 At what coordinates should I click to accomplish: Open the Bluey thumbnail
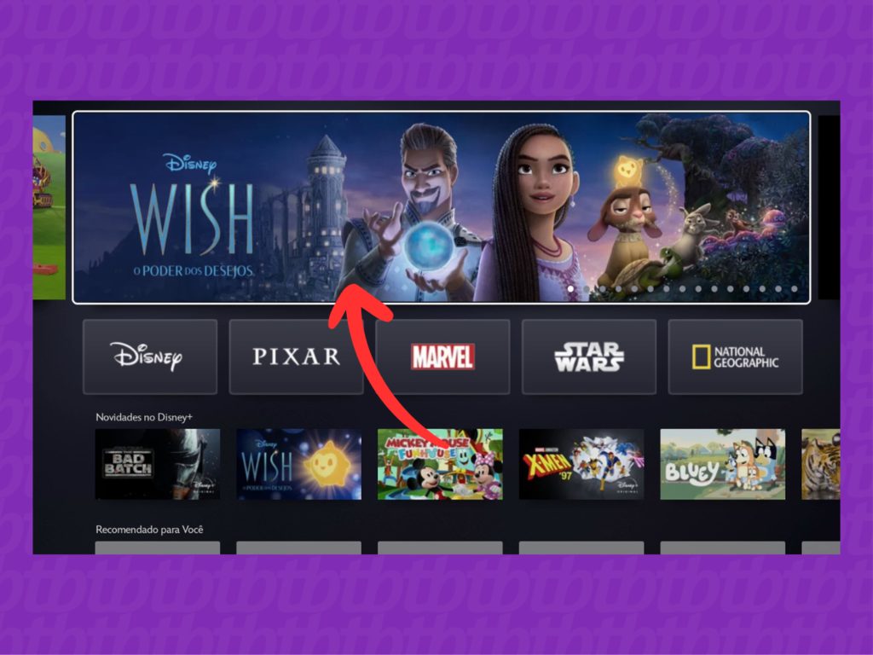point(723,464)
